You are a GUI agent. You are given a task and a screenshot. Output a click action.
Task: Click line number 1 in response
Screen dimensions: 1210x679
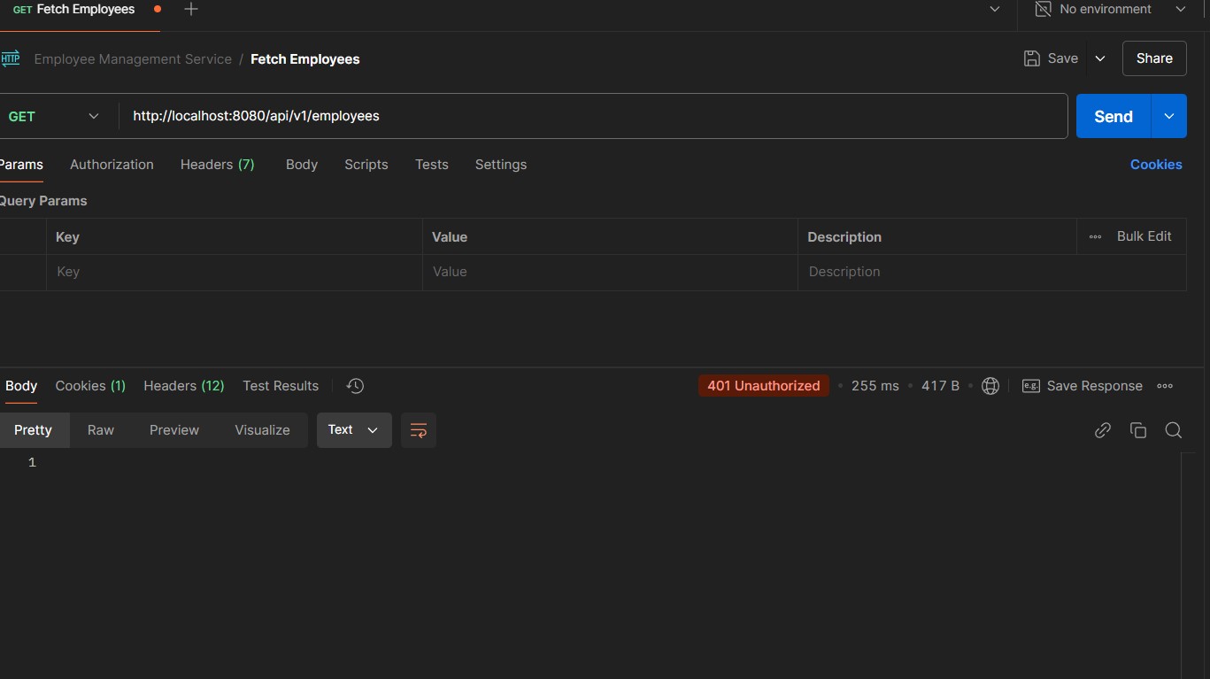pyautogui.click(x=32, y=463)
